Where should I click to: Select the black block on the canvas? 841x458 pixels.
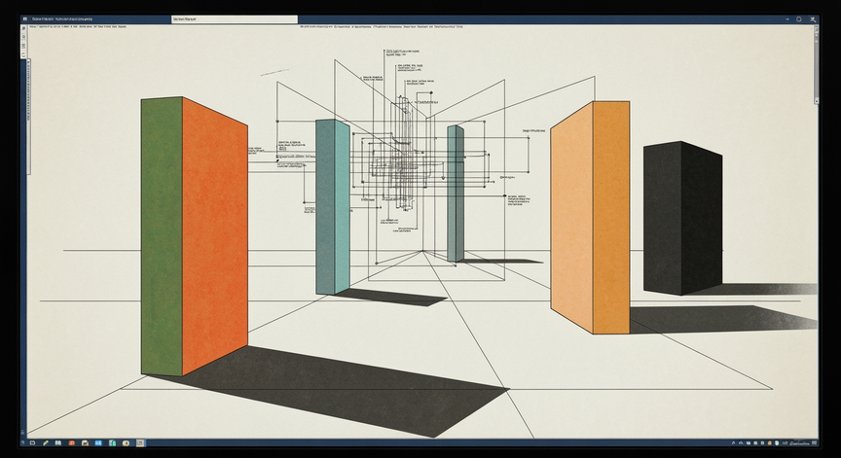tap(682, 218)
